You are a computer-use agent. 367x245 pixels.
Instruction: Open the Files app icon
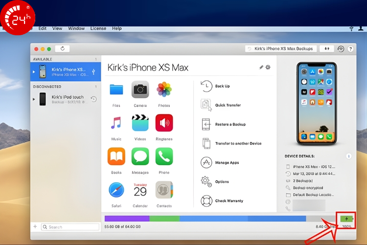coord(116,90)
